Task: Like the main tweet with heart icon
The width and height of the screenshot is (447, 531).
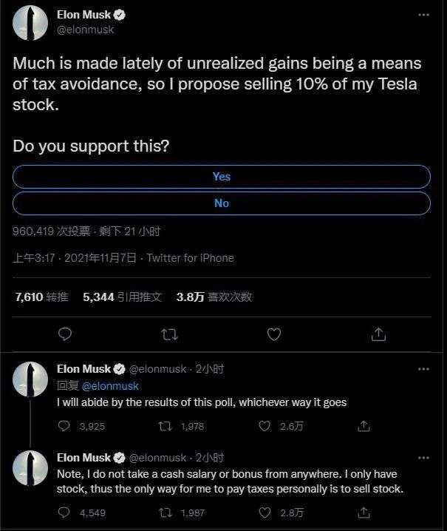Action: (273, 334)
